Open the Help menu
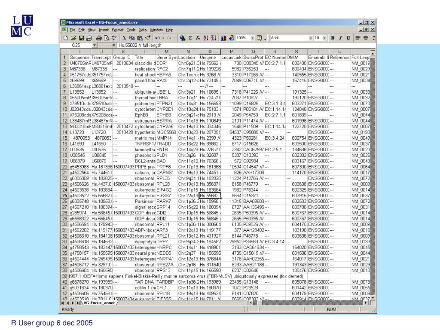Screen dimensions: 440x330 point(169,30)
